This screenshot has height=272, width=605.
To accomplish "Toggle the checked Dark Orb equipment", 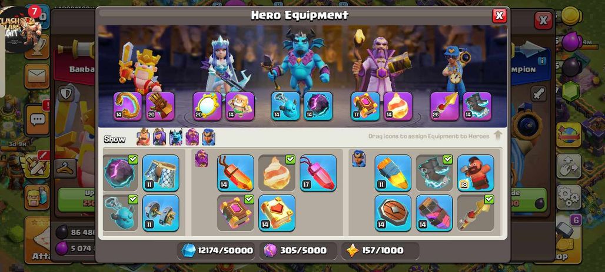I will pos(119,173).
